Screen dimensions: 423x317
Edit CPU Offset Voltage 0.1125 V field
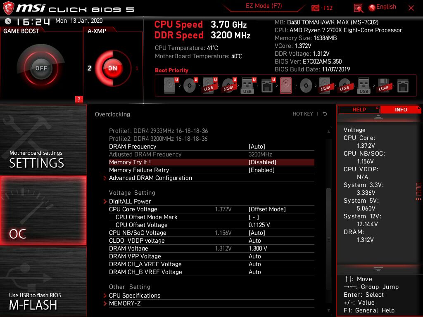[259, 225]
